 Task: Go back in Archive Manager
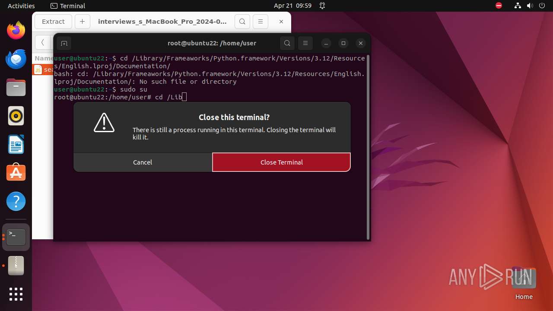tap(42, 42)
